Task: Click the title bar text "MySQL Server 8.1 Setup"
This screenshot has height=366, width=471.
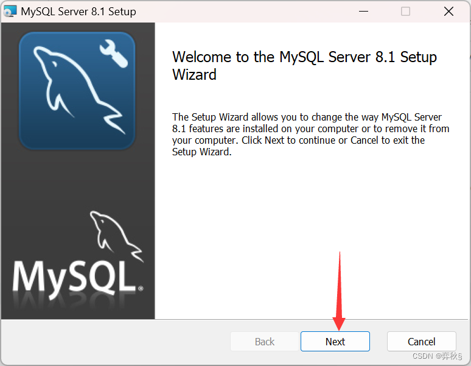Action: [x=78, y=12]
